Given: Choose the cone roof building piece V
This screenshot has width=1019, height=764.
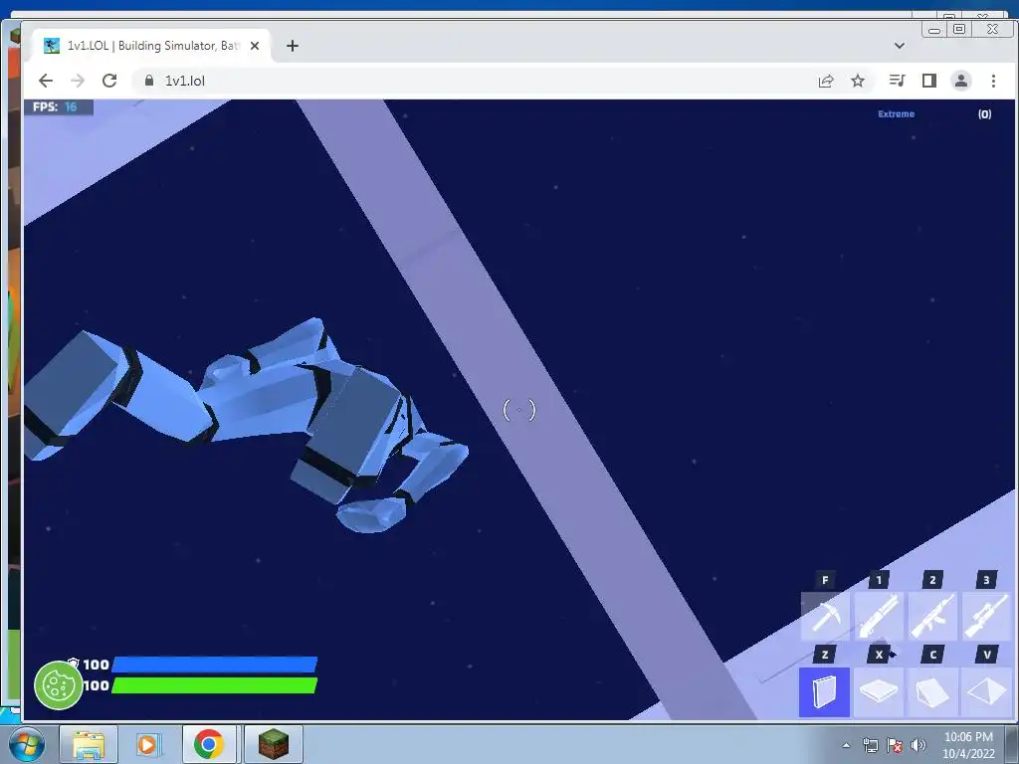Looking at the screenshot, I should click(x=986, y=692).
